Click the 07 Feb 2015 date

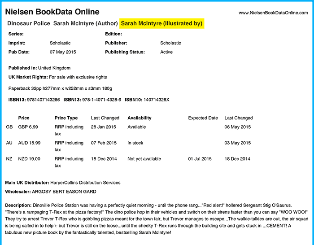(x=104, y=143)
